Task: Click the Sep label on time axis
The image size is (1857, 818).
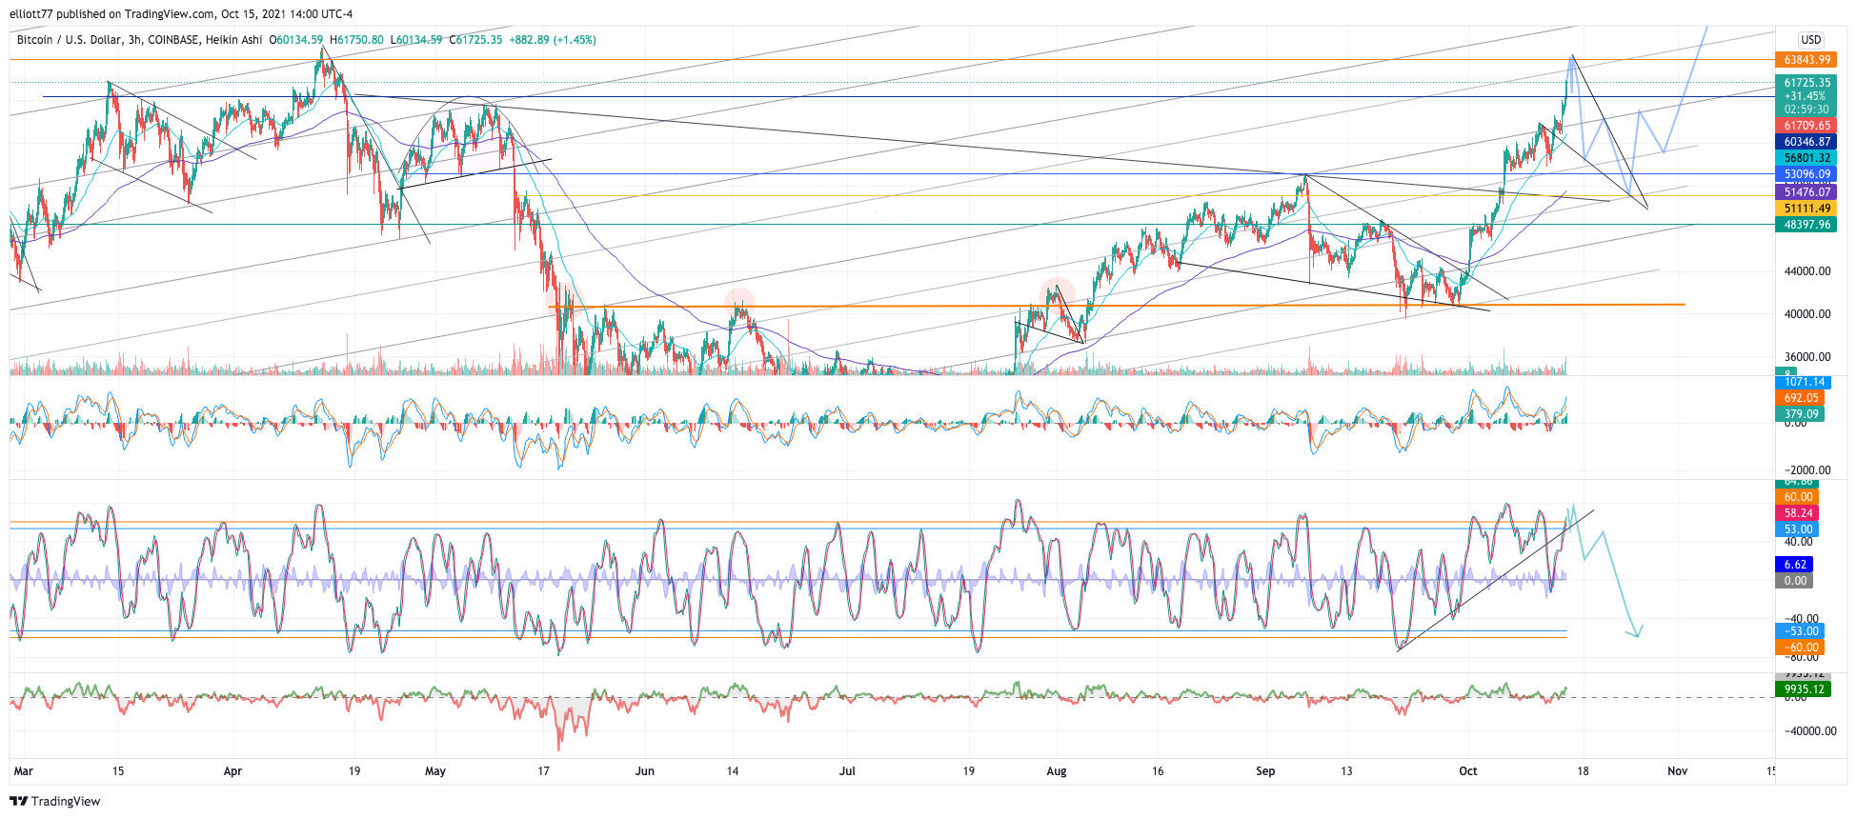Action: [1265, 771]
